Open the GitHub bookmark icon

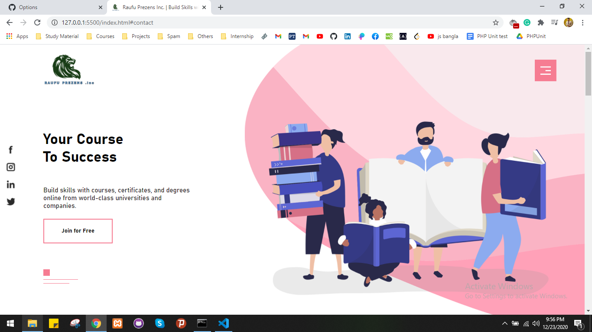point(333,36)
